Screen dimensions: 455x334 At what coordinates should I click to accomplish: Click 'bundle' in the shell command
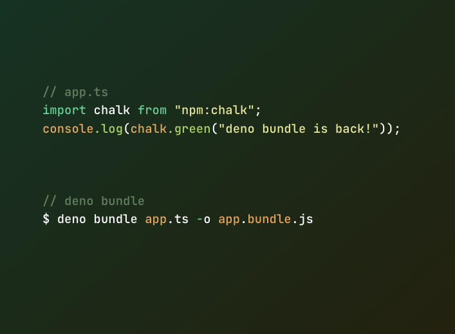coord(115,219)
